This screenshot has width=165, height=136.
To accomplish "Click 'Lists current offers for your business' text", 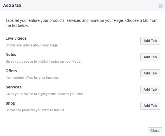I will [x=33, y=78].
